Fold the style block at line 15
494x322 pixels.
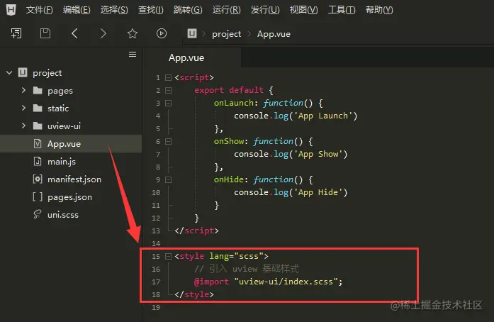pos(168,257)
